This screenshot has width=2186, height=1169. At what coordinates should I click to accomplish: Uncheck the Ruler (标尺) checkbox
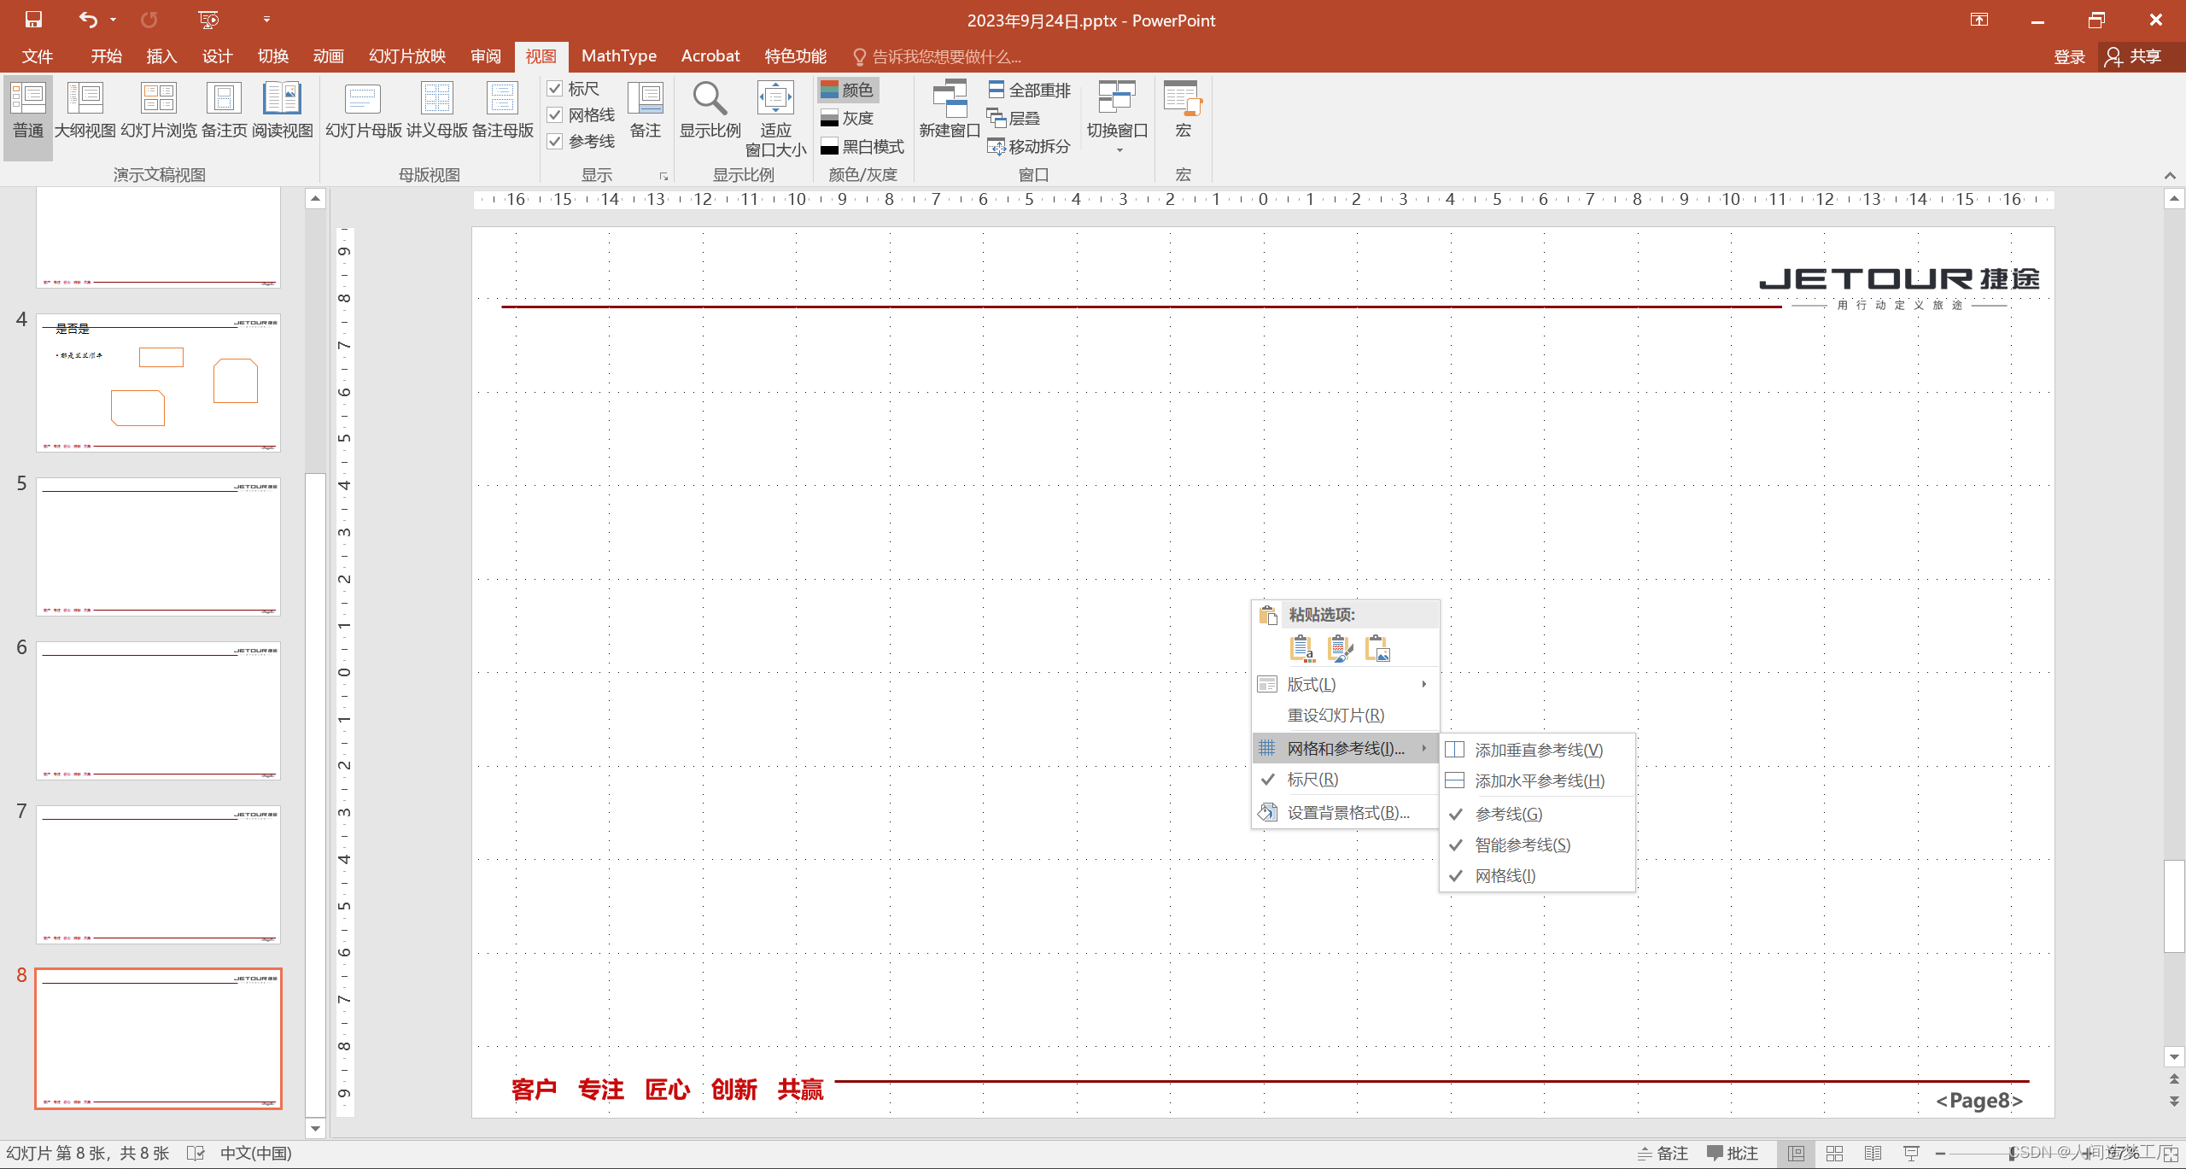[555, 89]
